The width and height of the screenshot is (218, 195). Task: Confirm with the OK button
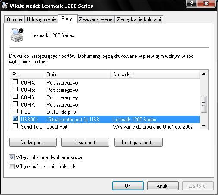(128, 186)
